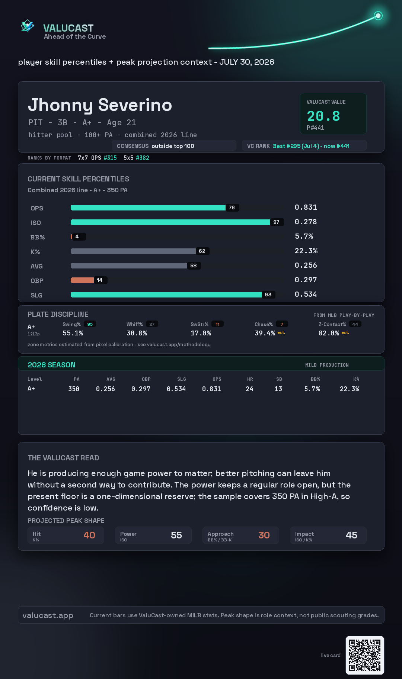Click the Power 55 peak shape tile

pyautogui.click(x=153, y=535)
